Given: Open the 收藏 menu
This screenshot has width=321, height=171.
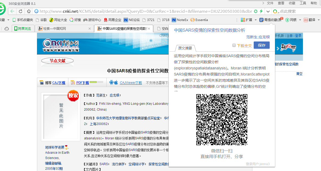Looking at the screenshot, I should coord(292,3).
